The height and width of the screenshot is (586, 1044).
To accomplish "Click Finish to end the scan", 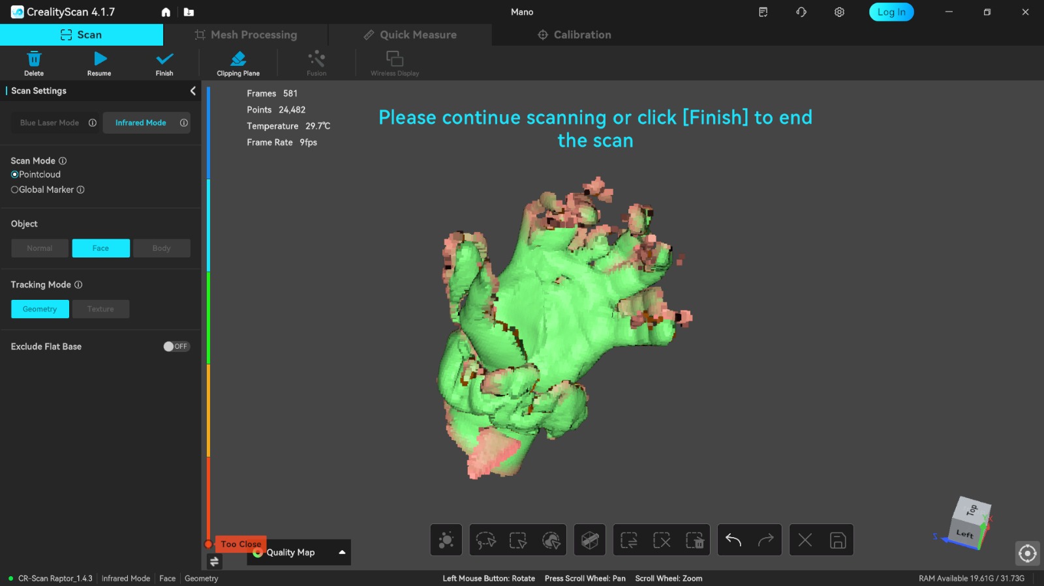I will pos(164,63).
